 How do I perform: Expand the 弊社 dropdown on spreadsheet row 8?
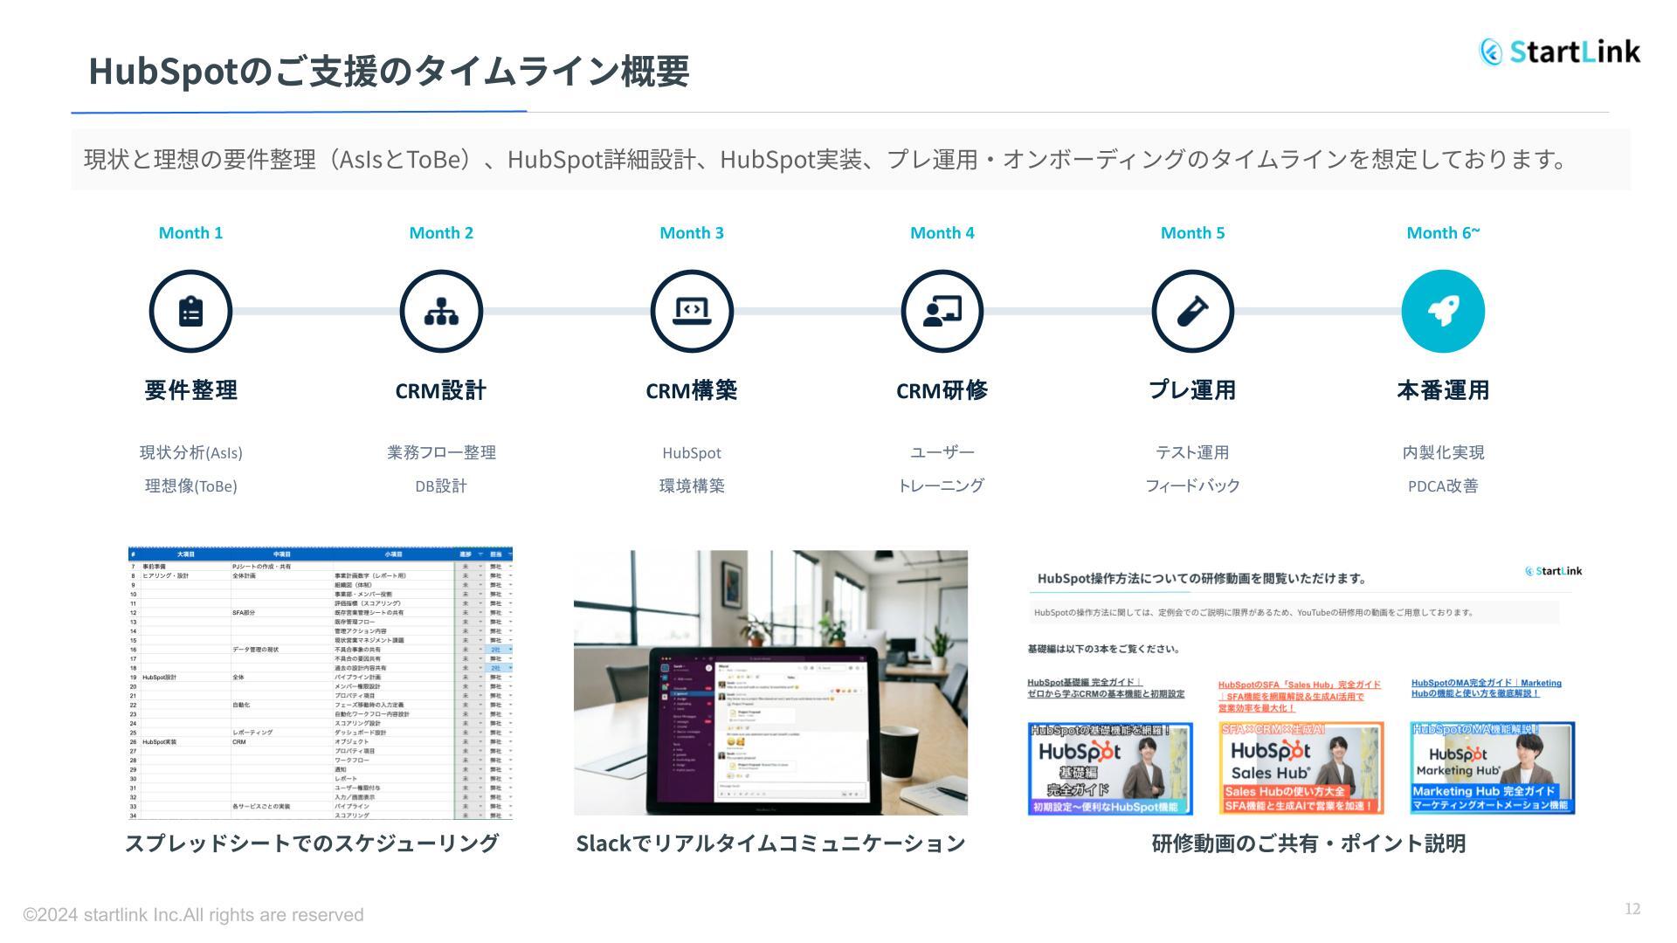pos(510,576)
